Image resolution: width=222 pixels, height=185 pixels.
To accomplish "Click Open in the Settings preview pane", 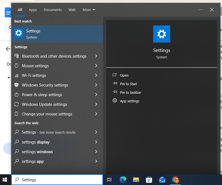I will 124,75.
